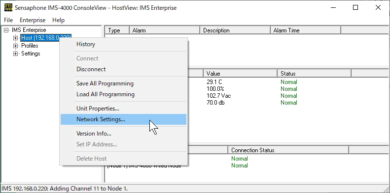Expand the Profiles tree node
390x193 pixels.
pos(15,46)
